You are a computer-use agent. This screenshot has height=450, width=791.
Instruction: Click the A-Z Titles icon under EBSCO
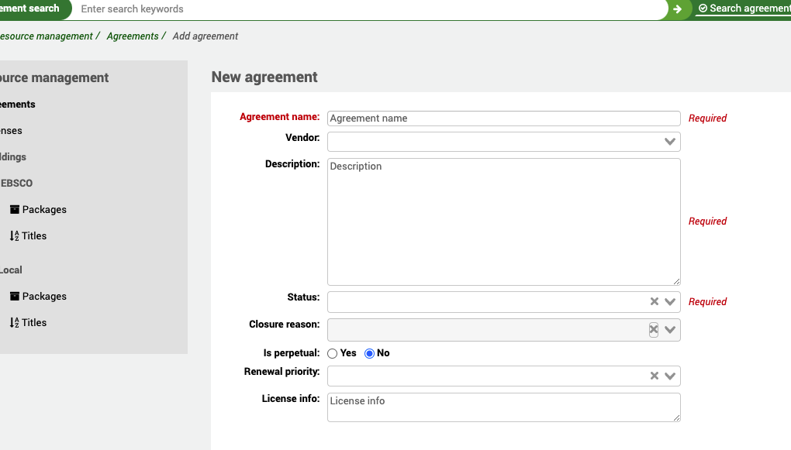click(14, 235)
